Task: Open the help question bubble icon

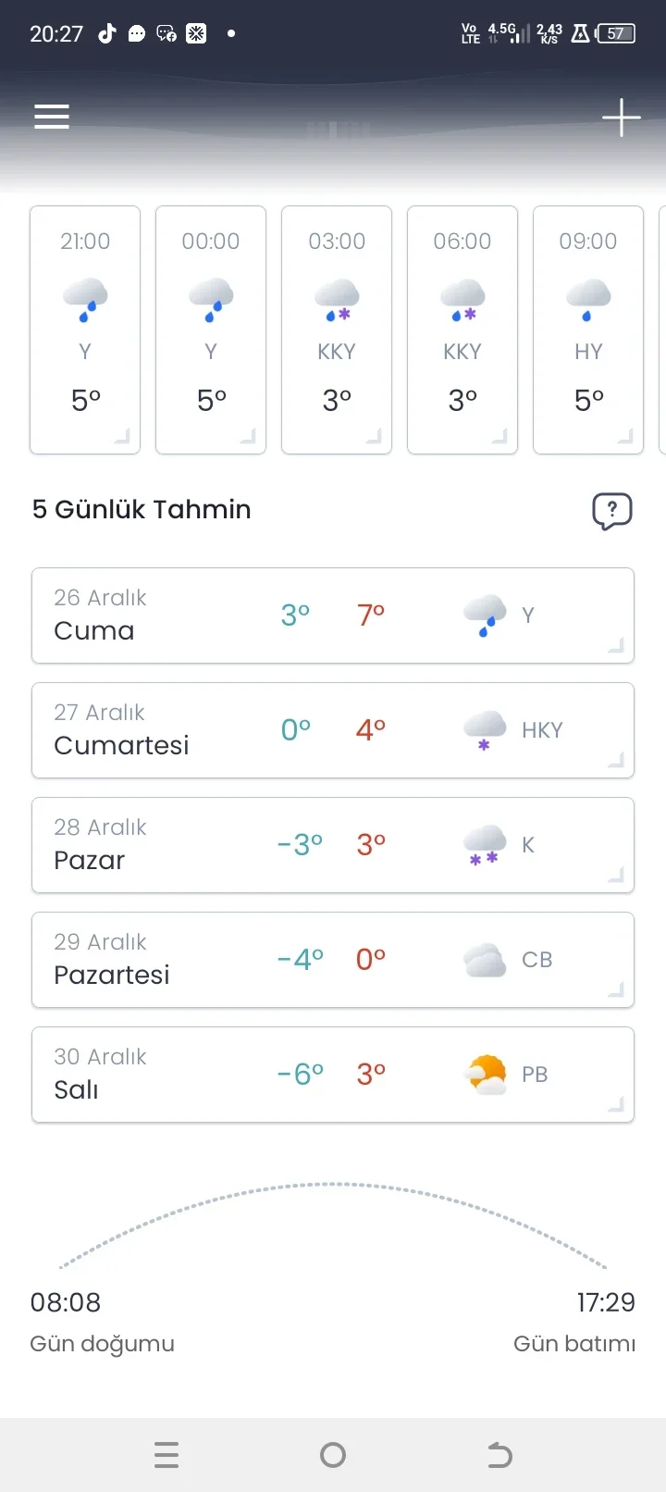Action: pos(611,510)
